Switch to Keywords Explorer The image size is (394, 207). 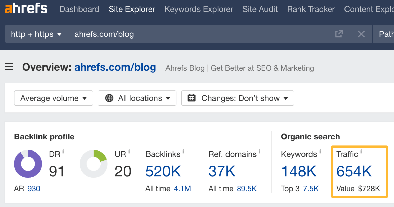[x=199, y=9]
